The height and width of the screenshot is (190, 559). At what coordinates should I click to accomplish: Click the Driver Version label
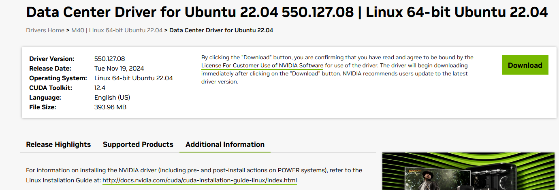click(52, 59)
